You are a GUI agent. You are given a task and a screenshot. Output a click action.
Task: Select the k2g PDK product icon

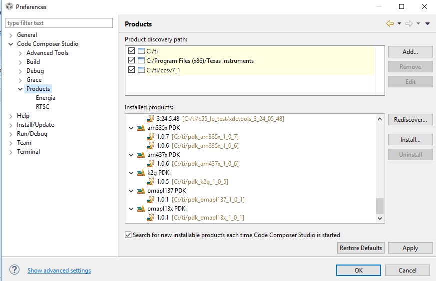tap(141, 173)
